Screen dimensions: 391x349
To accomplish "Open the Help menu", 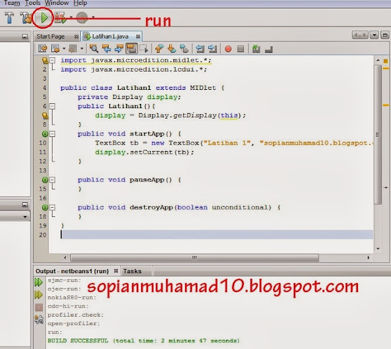I will (x=80, y=3).
